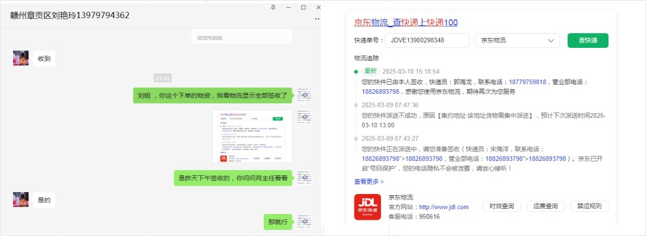Click the 客服电话：950616 text
The width and height of the screenshot is (646, 236).
coord(414,217)
